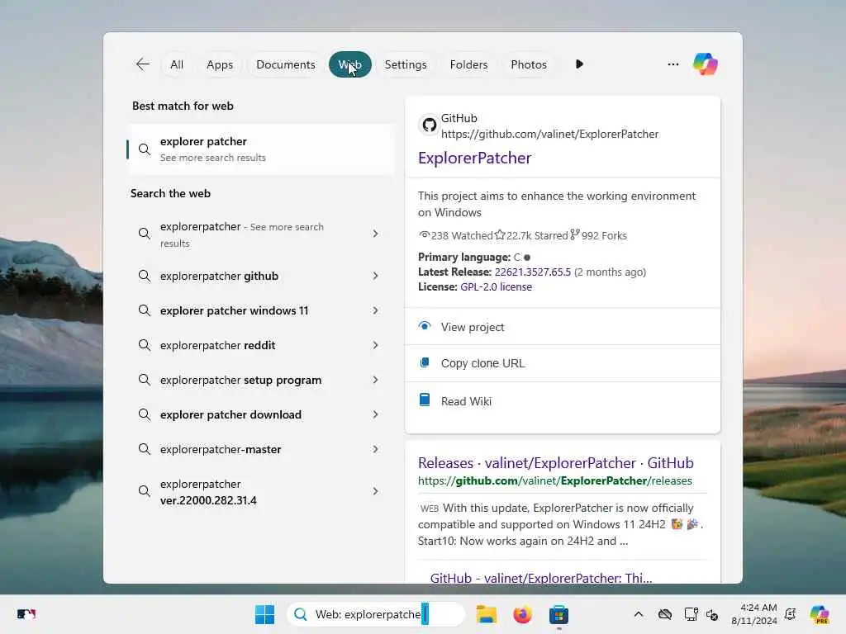Open File Explorer from taskbar
This screenshot has height=634, width=846.
(486, 614)
